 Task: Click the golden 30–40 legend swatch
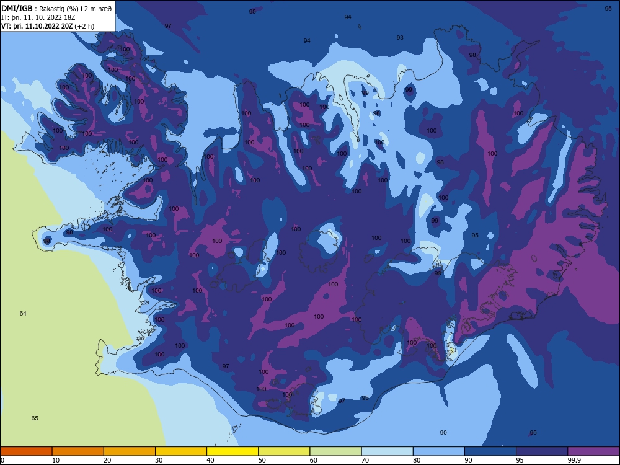click(x=181, y=451)
